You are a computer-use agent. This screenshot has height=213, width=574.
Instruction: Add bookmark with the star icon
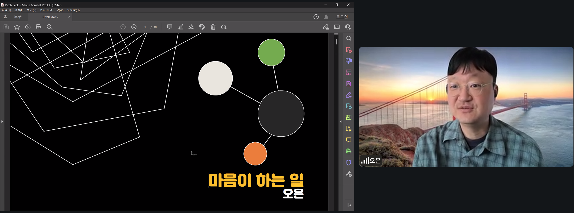17,27
